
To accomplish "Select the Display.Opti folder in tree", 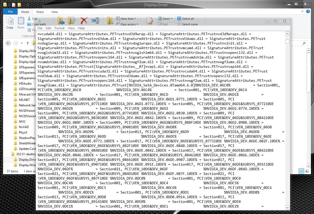I will 25,56.
